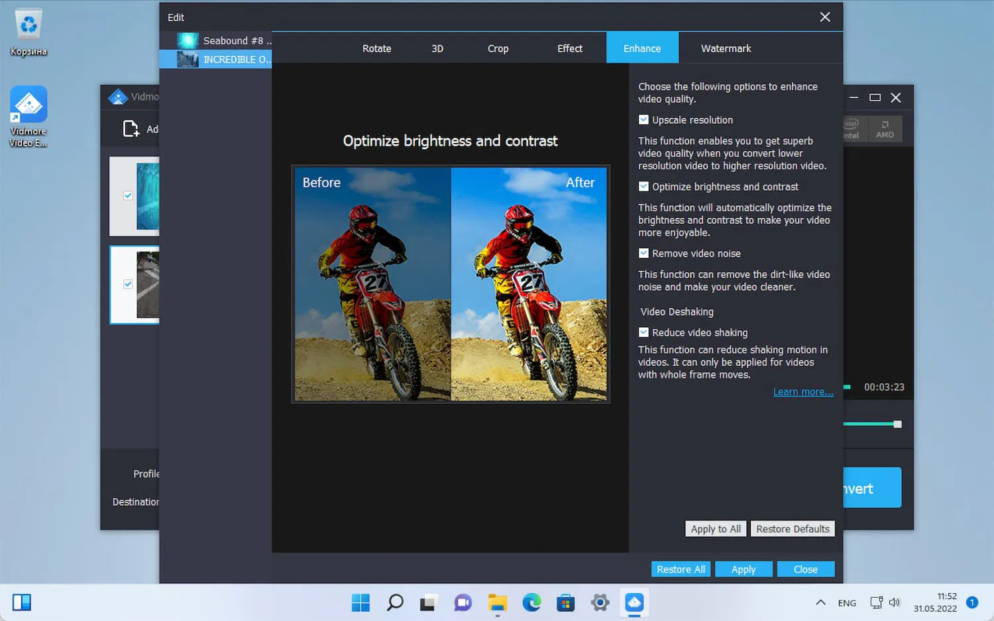Open File Explorer on taskbar
The height and width of the screenshot is (621, 994).
coord(497,602)
